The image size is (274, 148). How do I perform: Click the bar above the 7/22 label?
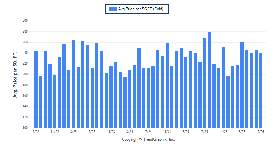pos(36,89)
